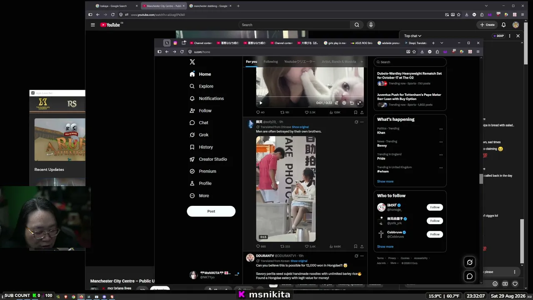Screen dimensions: 533x300
Task: Show original Chinese text of the @sofy29_ post
Action: click(300, 127)
